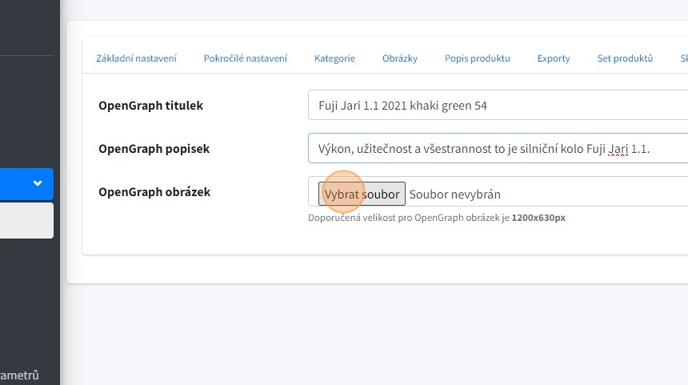The width and height of the screenshot is (688, 385).
Task: Switch to the Pokročilé nastavení tab
Action: 245,58
